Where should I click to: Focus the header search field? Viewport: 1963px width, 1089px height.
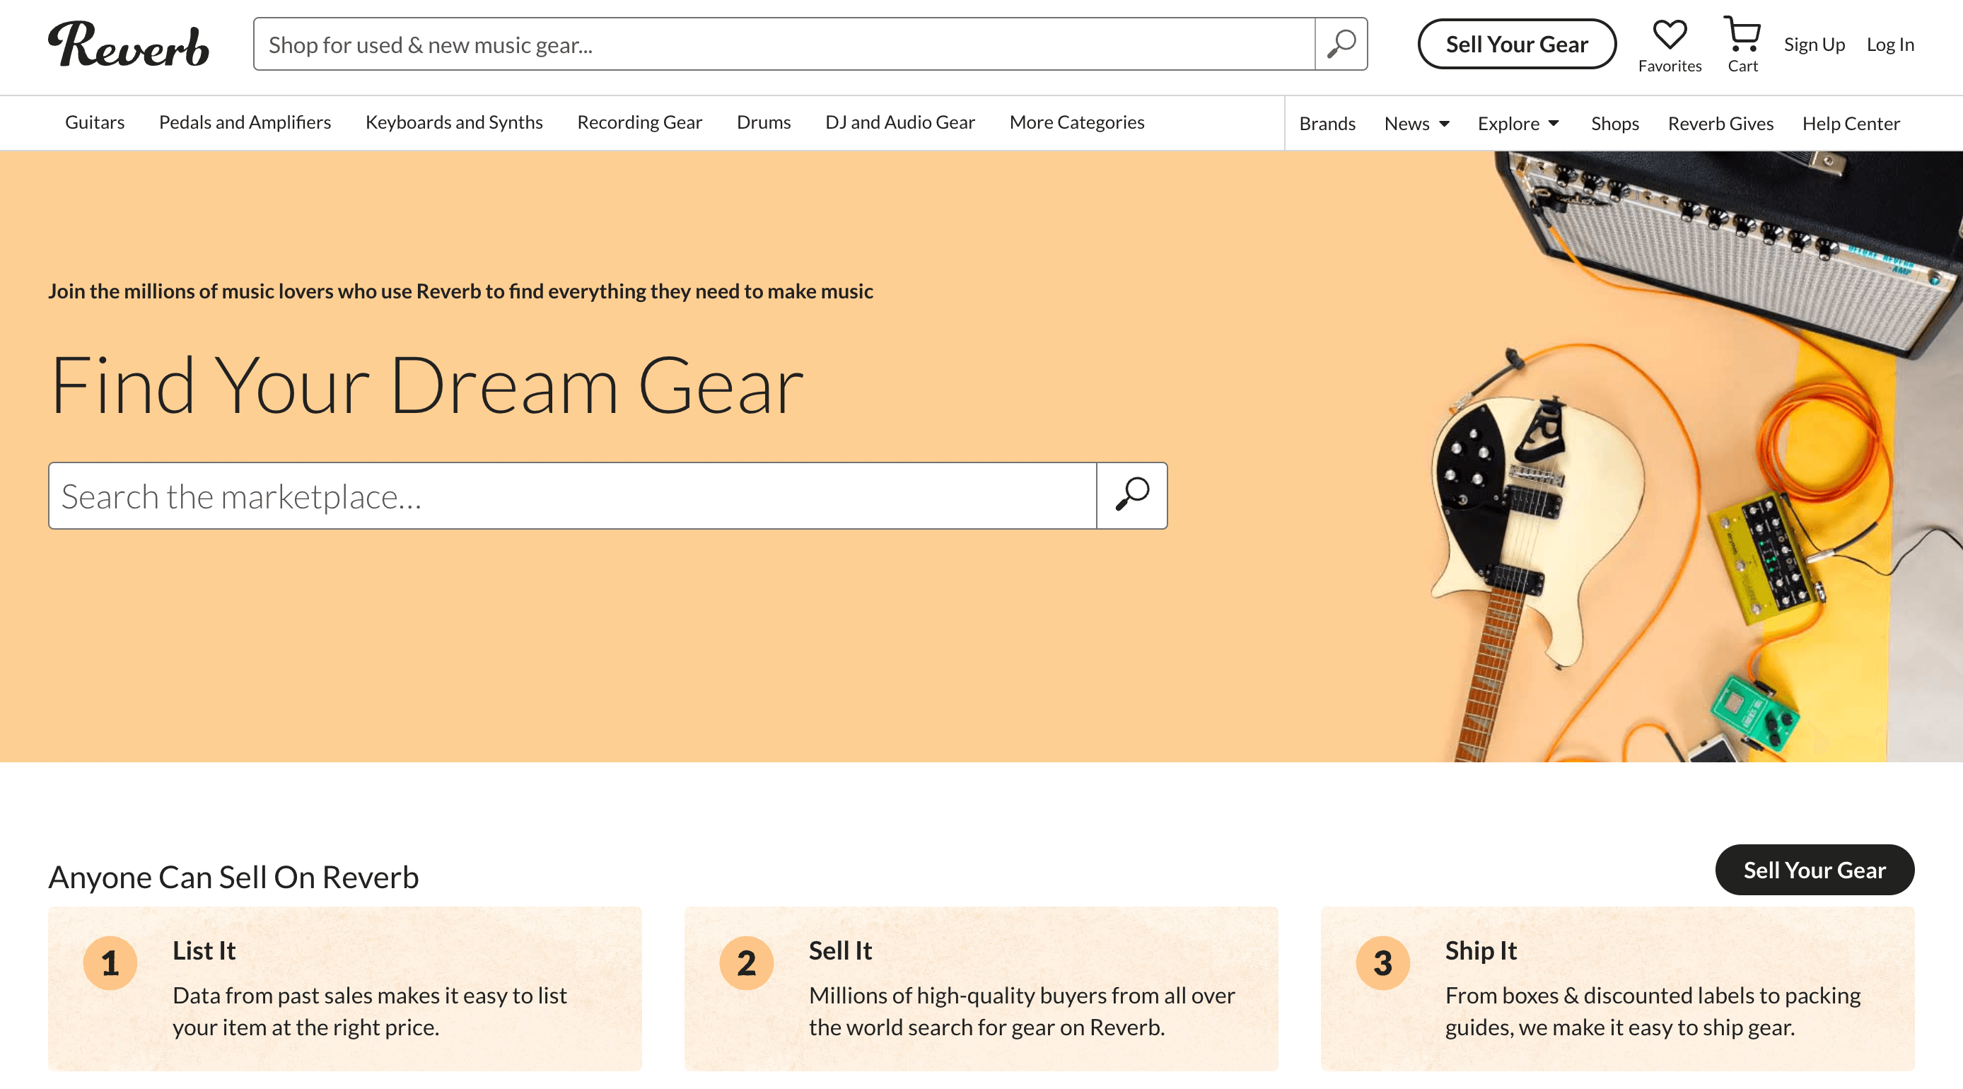(x=784, y=45)
